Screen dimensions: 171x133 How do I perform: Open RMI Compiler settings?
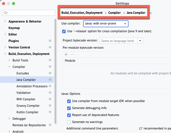tap(26, 99)
